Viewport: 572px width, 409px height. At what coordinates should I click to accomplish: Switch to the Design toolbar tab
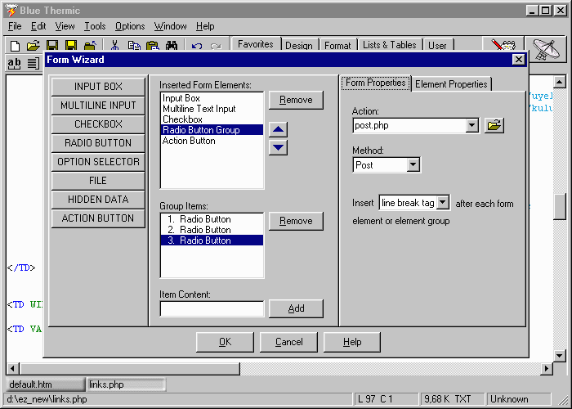[299, 46]
